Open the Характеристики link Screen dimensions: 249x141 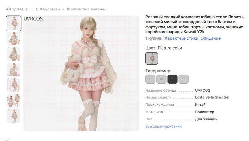pos(181,38)
